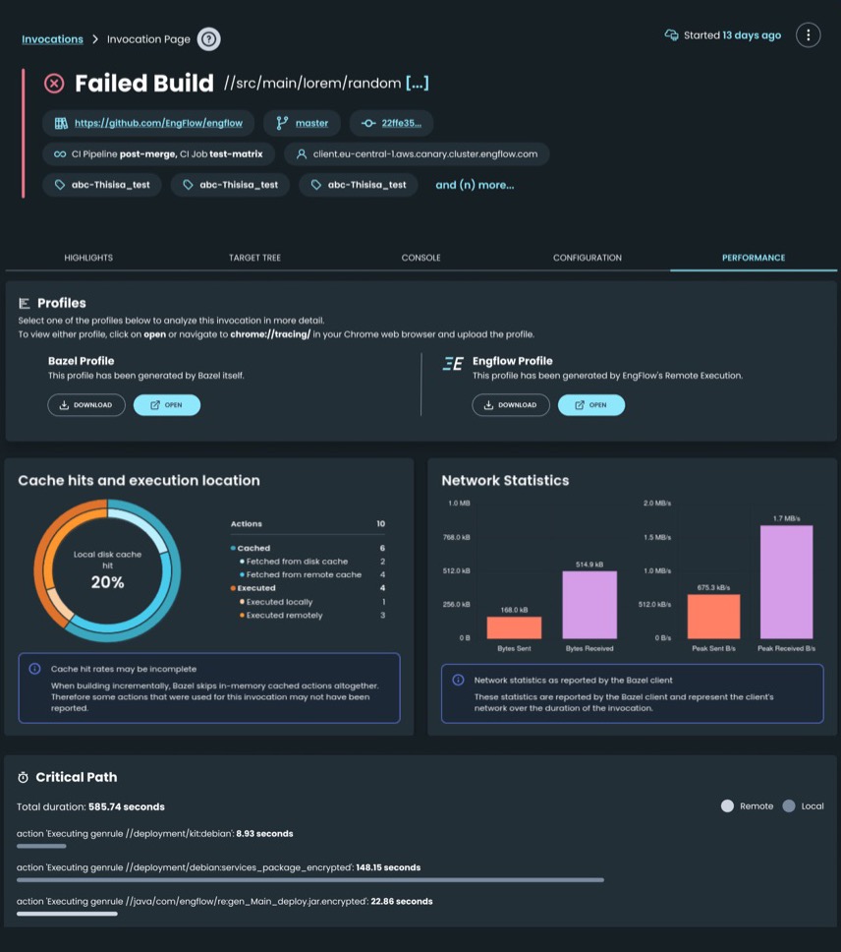Open the master branch link
Viewport: 841px width, 952px height.
pyautogui.click(x=311, y=123)
